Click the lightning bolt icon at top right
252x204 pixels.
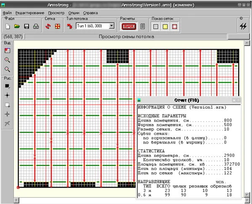243,26
